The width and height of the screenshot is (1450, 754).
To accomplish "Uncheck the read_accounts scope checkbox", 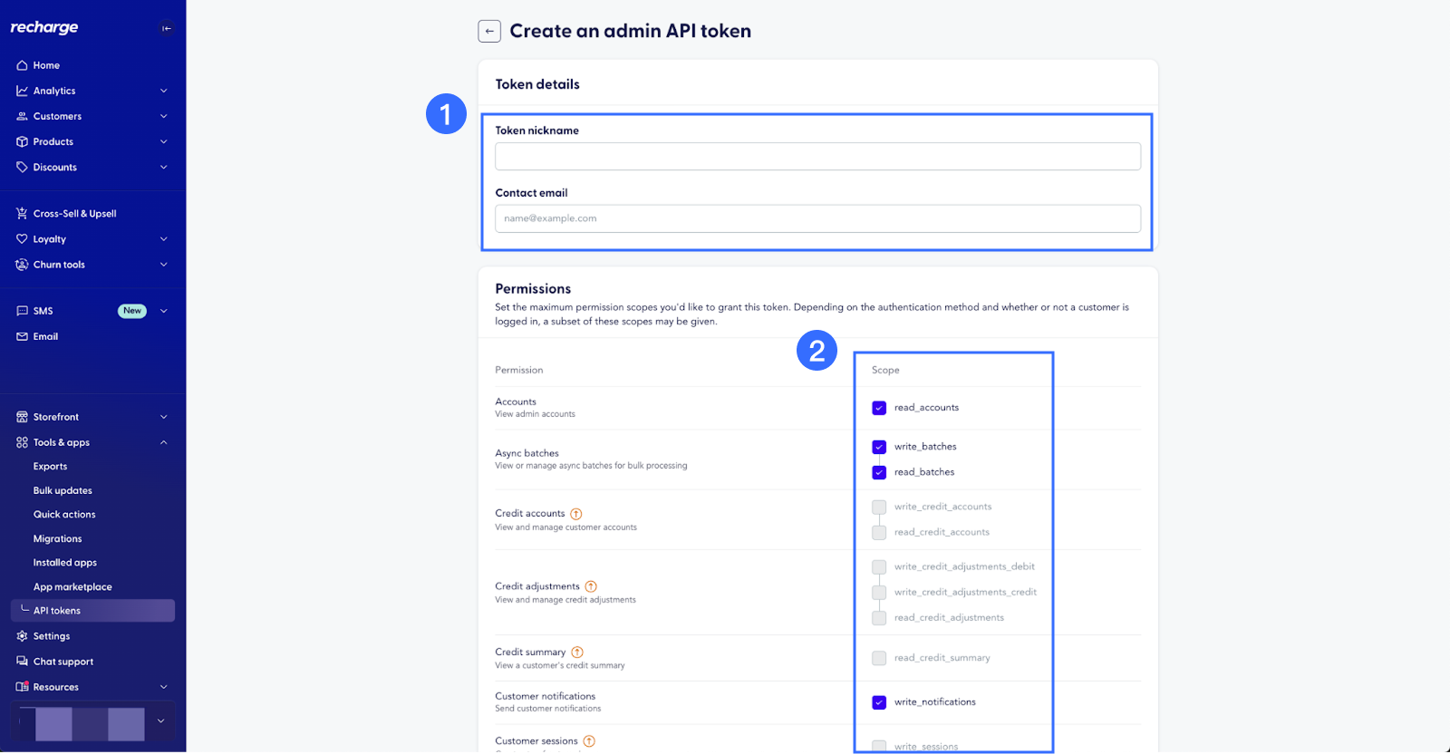I will (x=879, y=408).
